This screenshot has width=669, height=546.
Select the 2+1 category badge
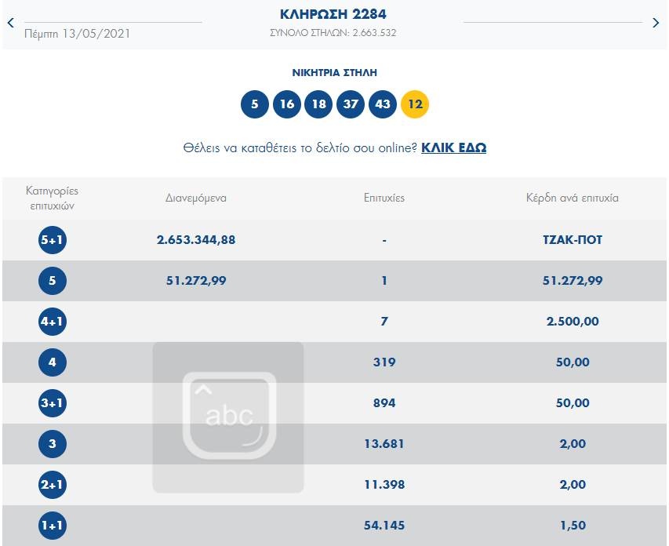(53, 485)
